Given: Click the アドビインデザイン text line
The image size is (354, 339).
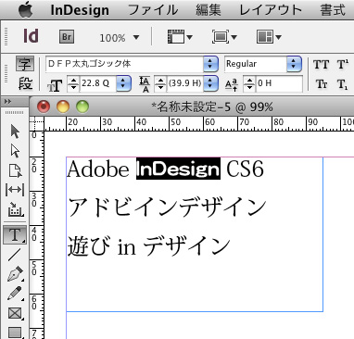Looking at the screenshot, I should click(x=167, y=207).
